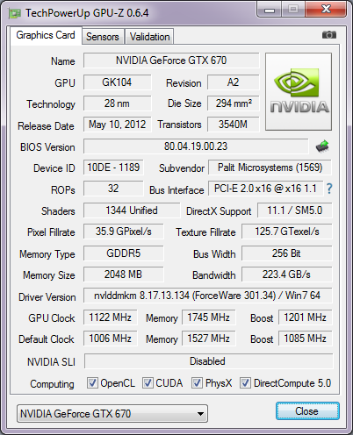Toggle the DirectCompute 5.0 checkbox

tap(245, 382)
